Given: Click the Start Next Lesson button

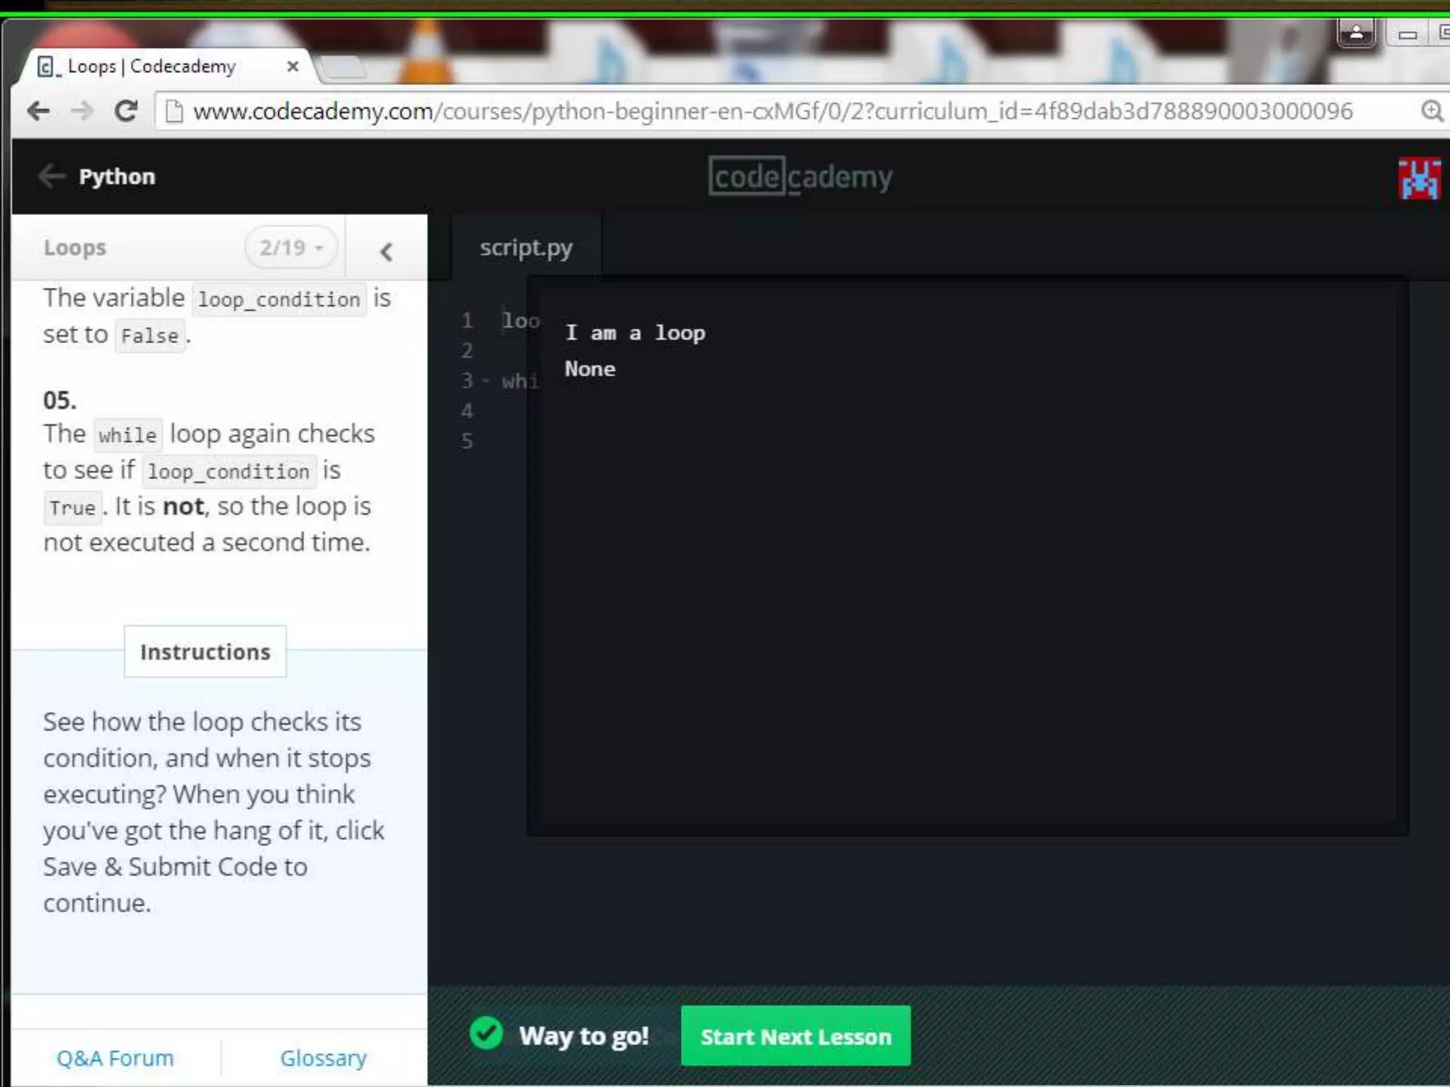Looking at the screenshot, I should coord(795,1037).
